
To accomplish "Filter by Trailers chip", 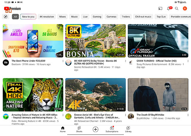I will click(126, 17).
